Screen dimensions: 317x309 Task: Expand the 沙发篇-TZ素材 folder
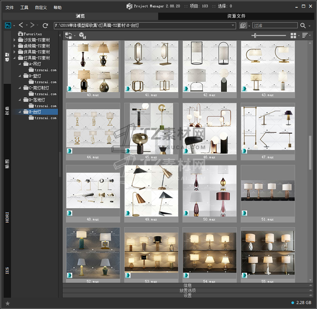[14, 40]
